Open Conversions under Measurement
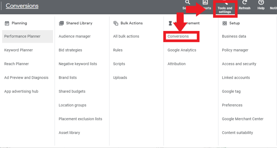The height and width of the screenshot is (148, 277). click(178, 36)
